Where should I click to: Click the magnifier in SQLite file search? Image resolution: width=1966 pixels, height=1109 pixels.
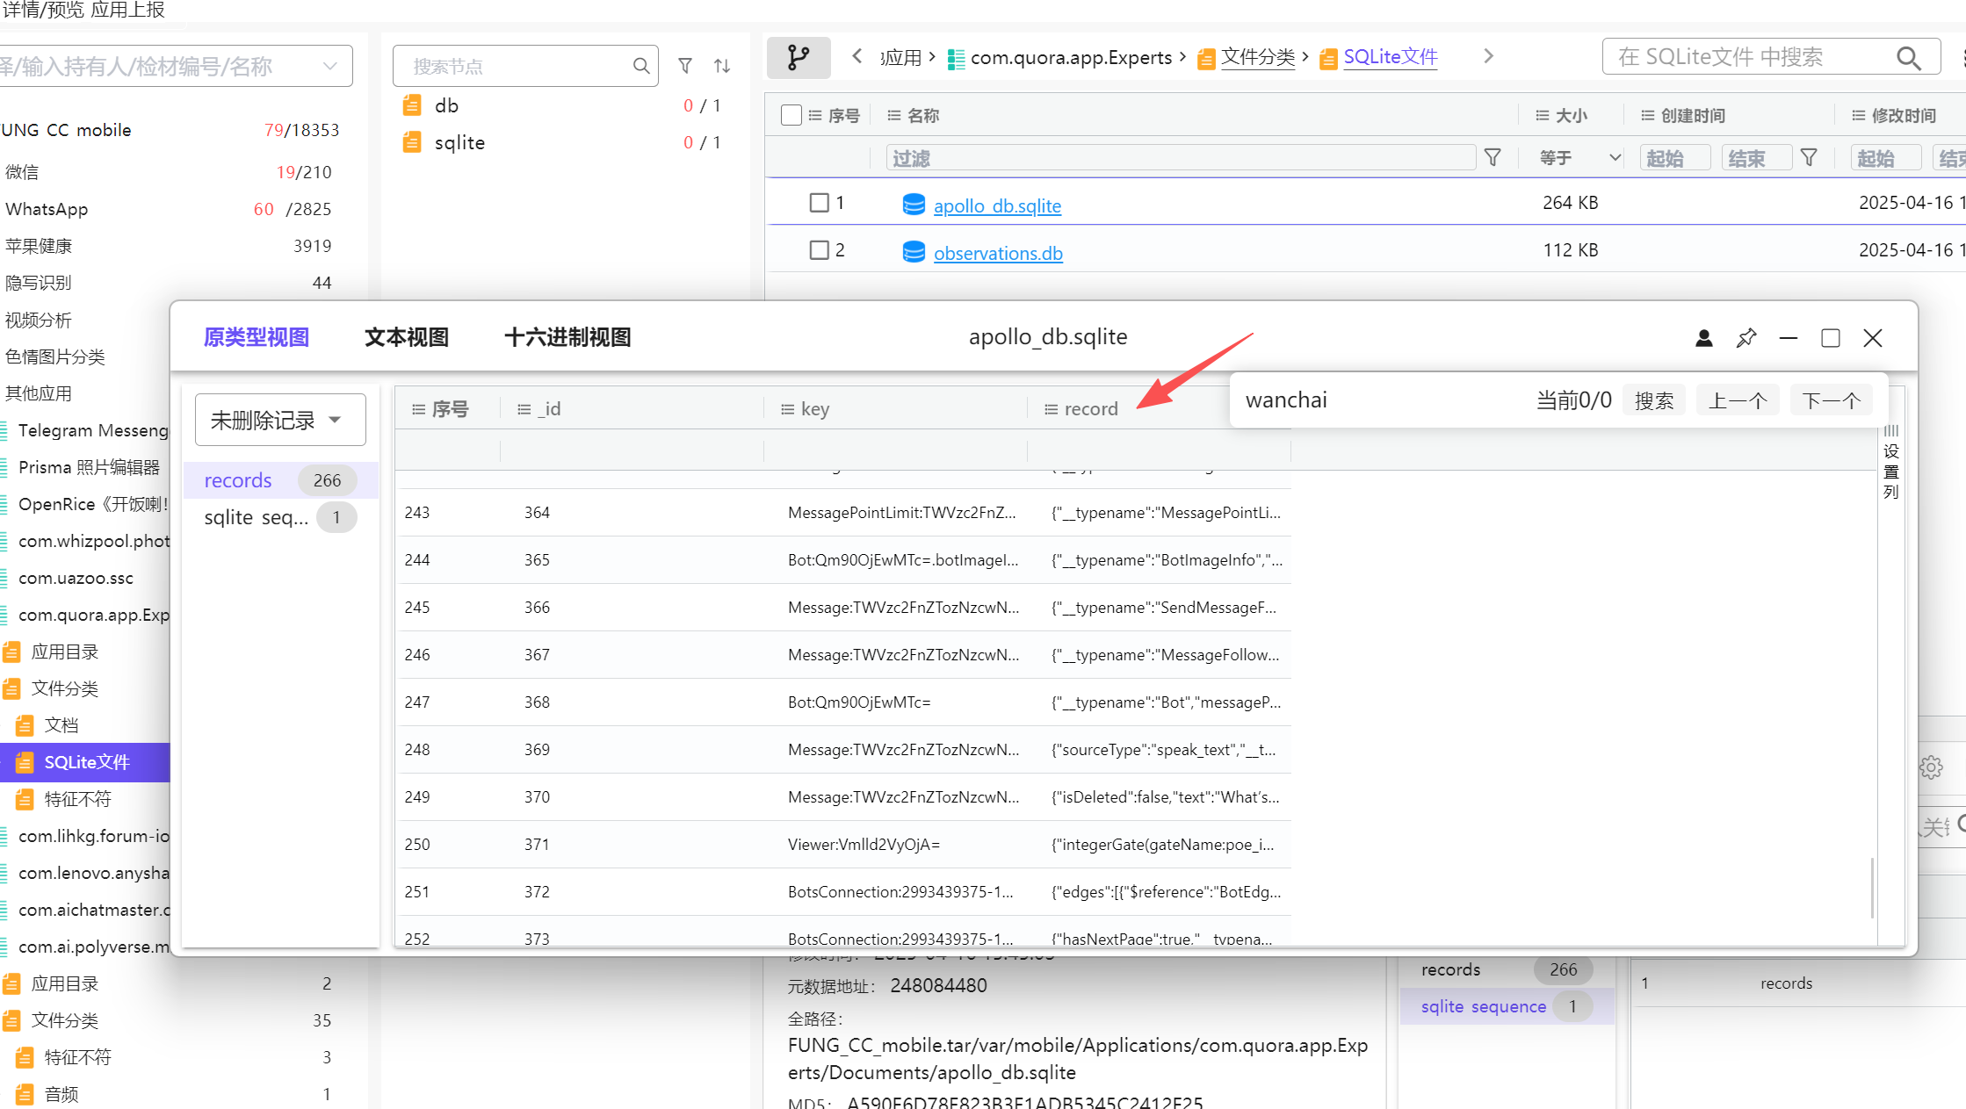pos(1908,58)
